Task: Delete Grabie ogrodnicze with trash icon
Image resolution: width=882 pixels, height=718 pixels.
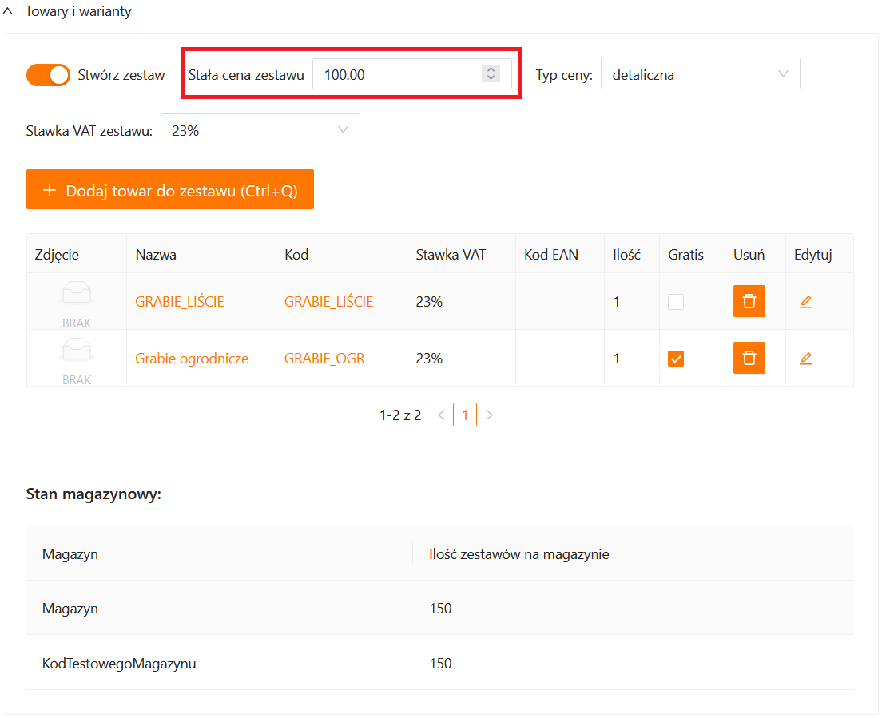Action: click(749, 358)
